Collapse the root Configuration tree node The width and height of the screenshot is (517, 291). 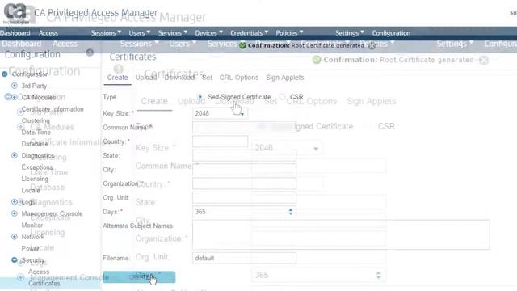coord(5,74)
